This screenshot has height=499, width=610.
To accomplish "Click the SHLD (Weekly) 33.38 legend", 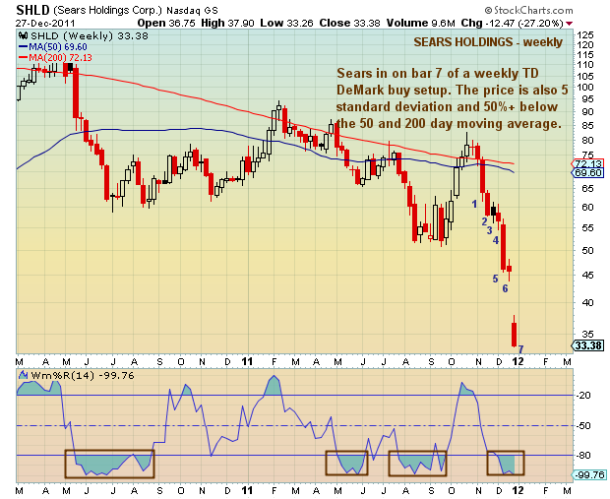I will [90, 36].
